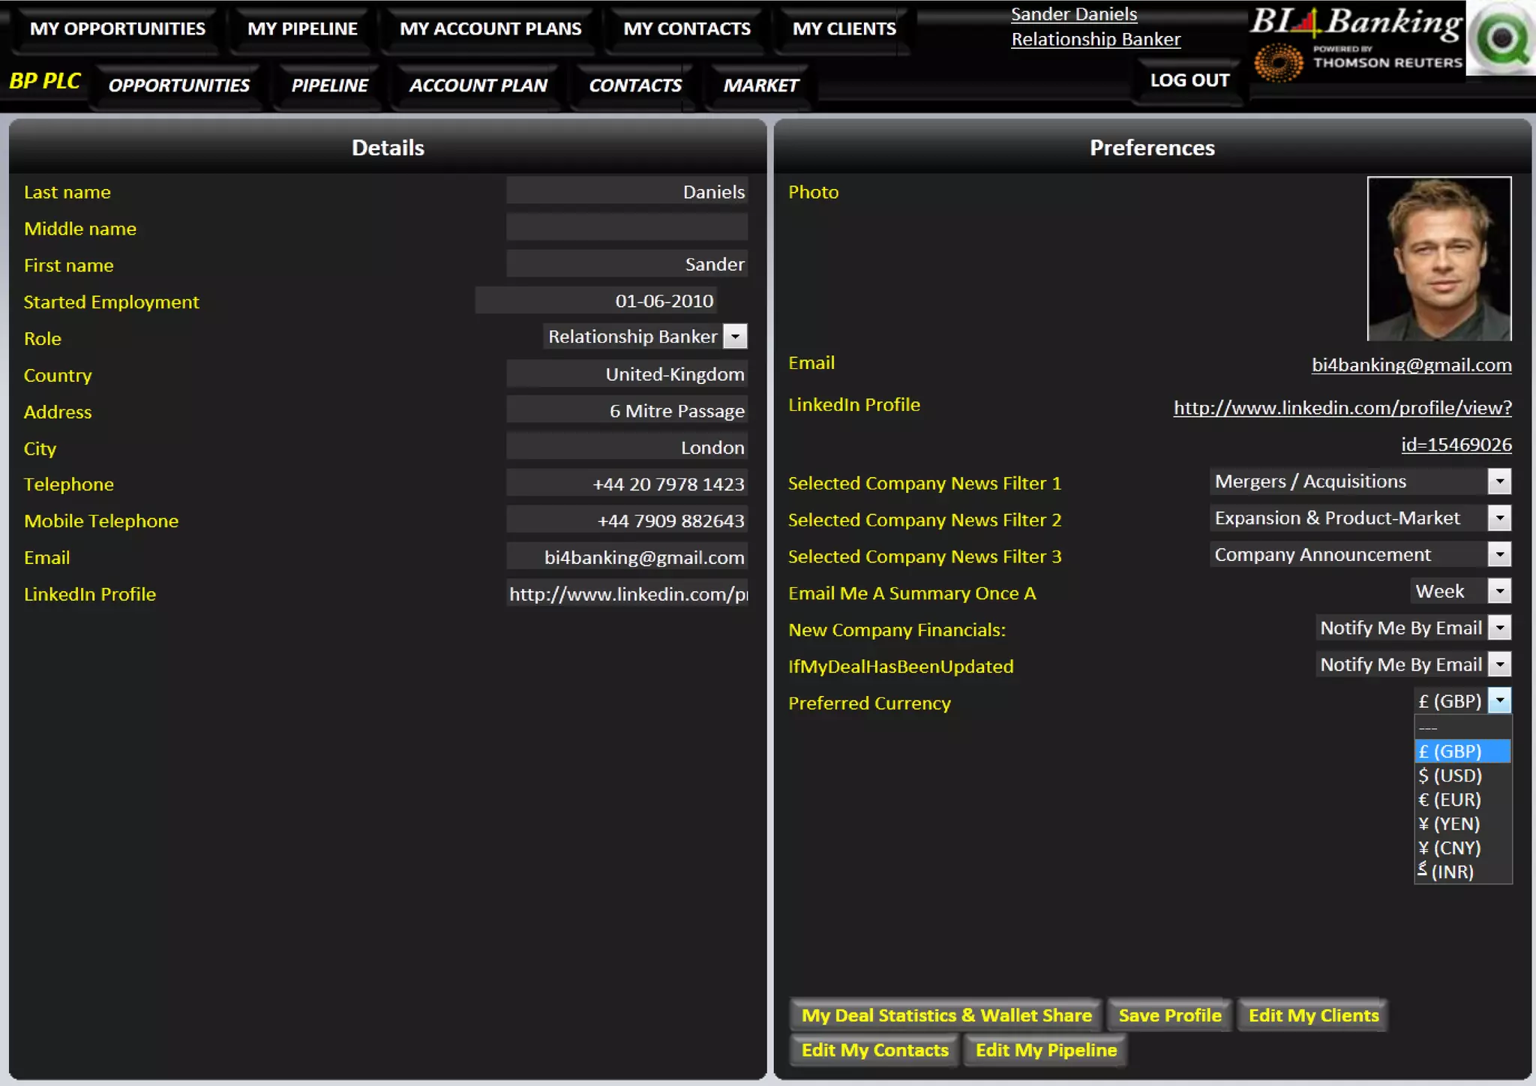Select $ (USD) from the currency list
1536x1086 pixels.
1450,775
